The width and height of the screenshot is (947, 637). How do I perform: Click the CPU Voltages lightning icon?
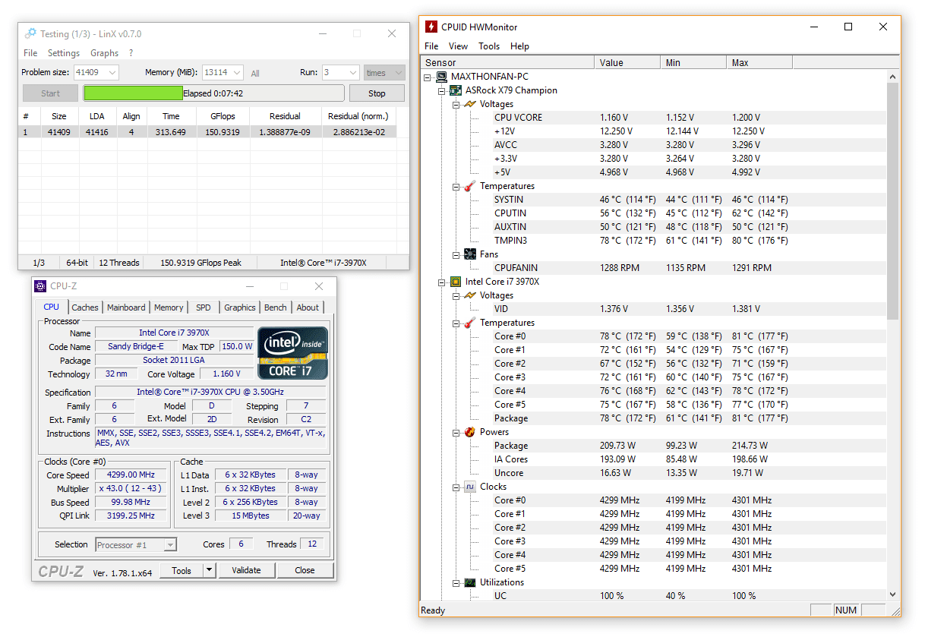pos(470,295)
